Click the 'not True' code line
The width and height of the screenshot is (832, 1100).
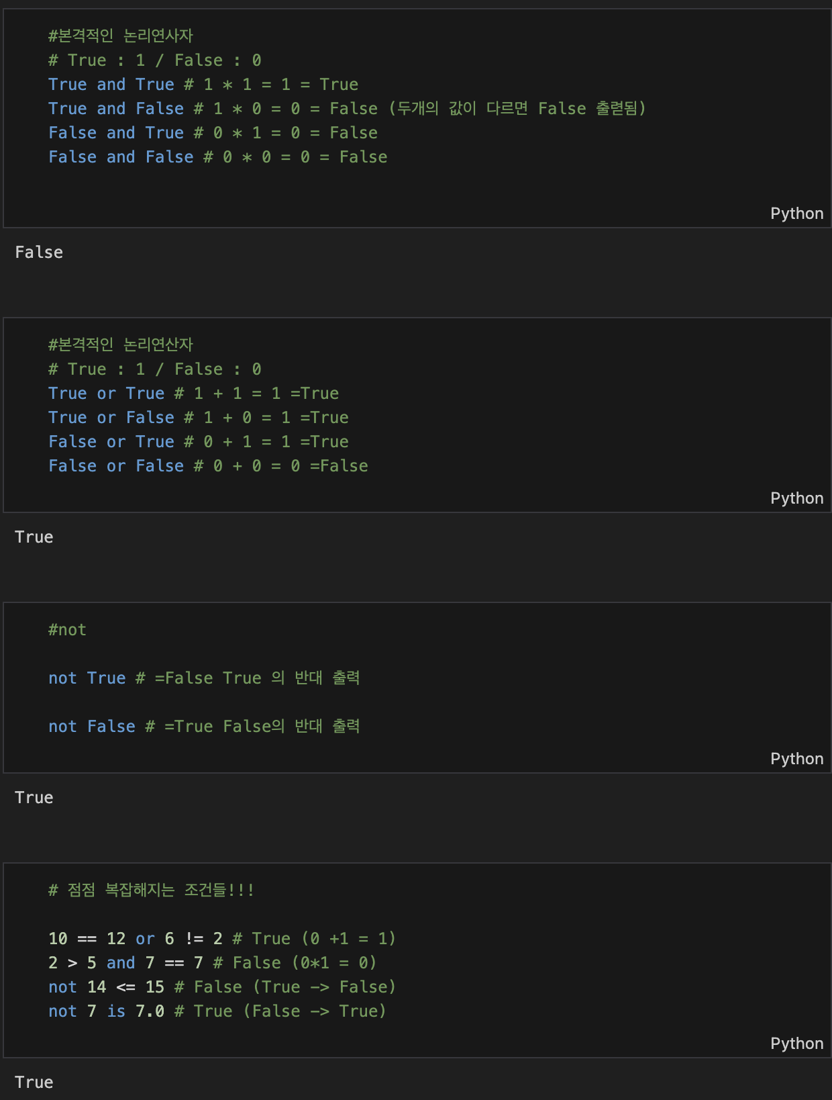205,678
